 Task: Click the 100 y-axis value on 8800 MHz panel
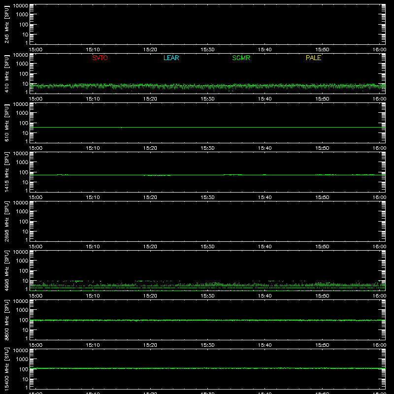24,320
